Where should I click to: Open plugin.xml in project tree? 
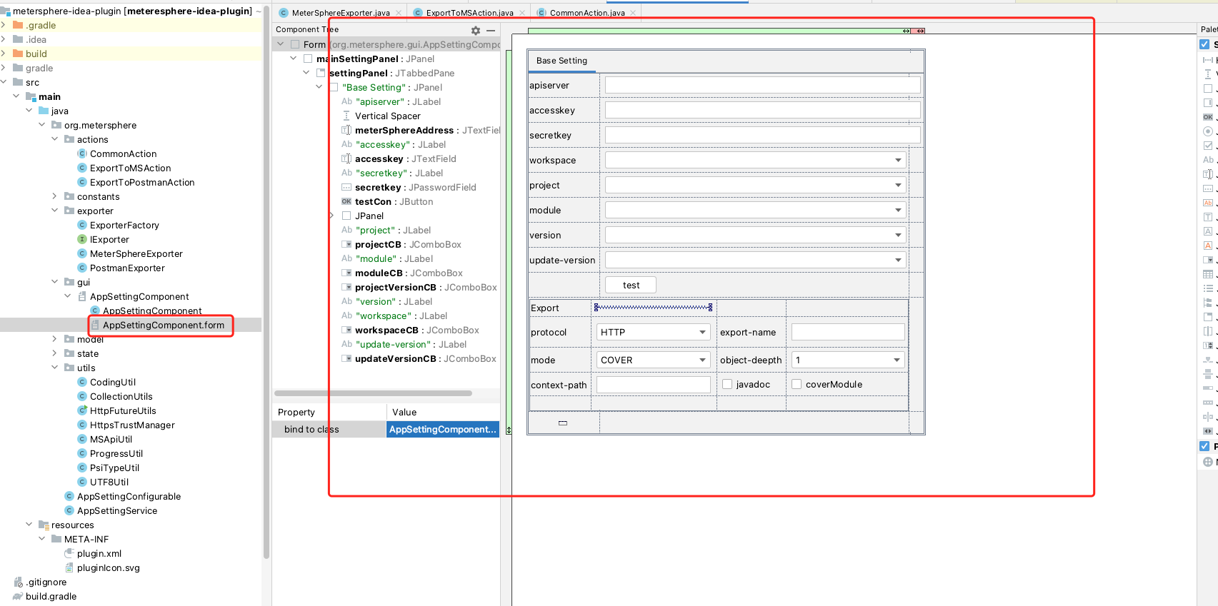pos(99,553)
